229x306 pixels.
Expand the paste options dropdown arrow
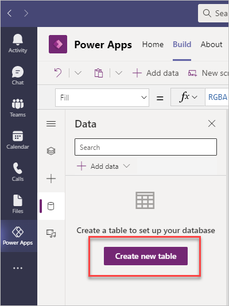(119, 73)
